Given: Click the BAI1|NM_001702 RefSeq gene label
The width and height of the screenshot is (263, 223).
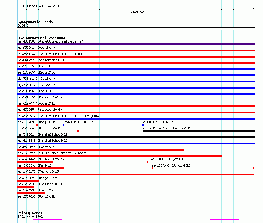Looking at the screenshot, I should tap(30, 217).
